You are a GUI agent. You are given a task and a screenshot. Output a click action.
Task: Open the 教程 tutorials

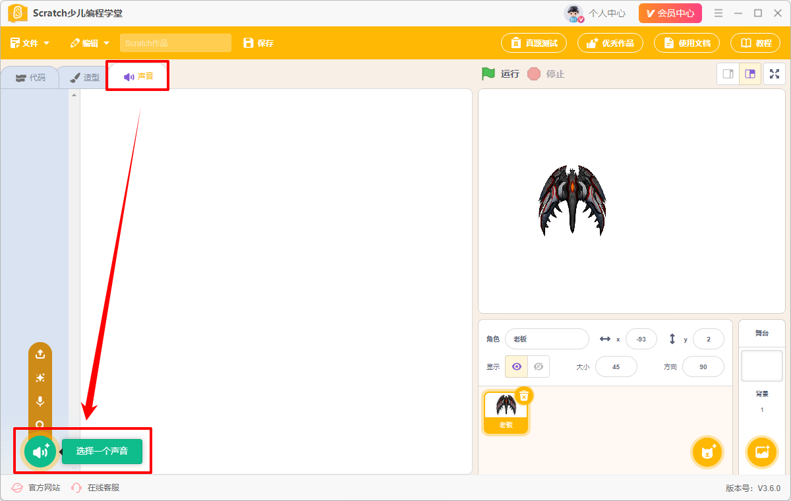point(755,43)
